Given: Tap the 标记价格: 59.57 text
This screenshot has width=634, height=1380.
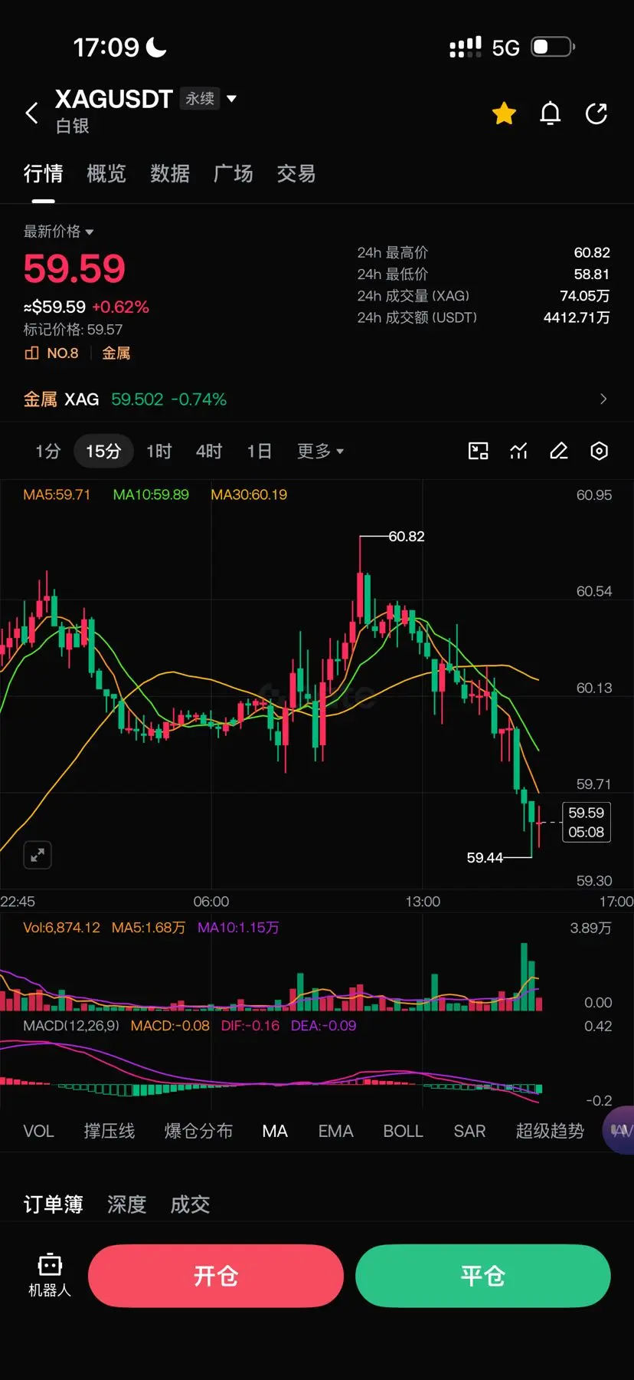Looking at the screenshot, I should coord(73,330).
